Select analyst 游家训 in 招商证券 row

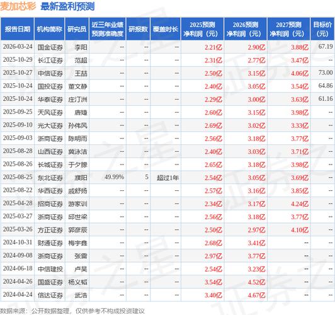pos(78,204)
